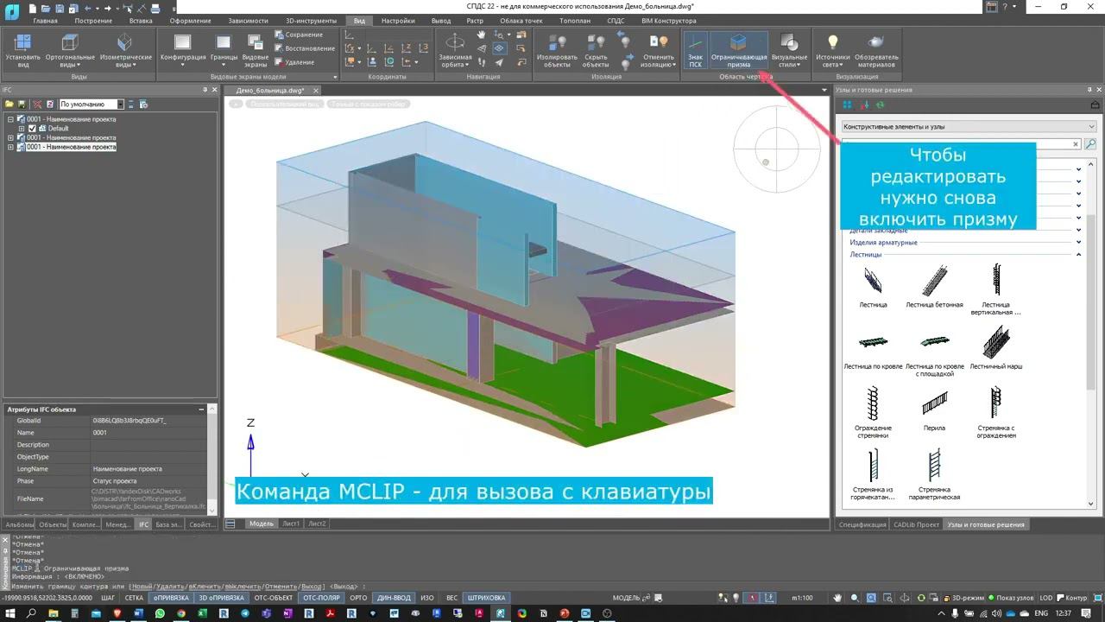Switch to the Вид ribbon tab
1105x622 pixels.
(x=358, y=20)
